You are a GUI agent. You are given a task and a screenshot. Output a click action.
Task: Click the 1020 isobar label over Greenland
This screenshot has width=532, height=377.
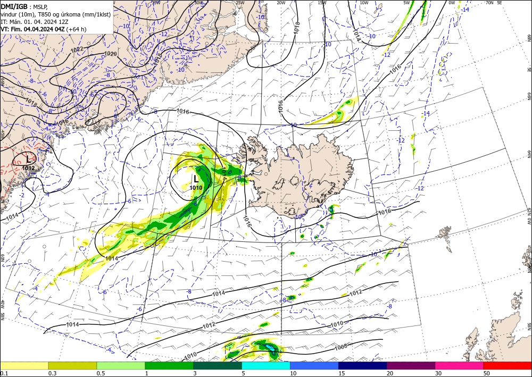[x=110, y=54]
